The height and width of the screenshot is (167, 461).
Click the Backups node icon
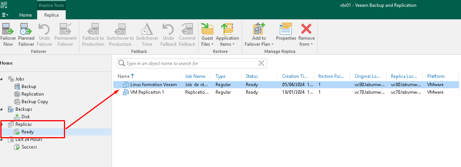(11, 109)
